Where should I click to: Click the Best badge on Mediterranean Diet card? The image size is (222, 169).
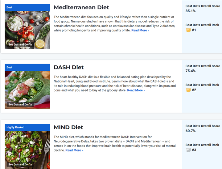click(x=10, y=7)
